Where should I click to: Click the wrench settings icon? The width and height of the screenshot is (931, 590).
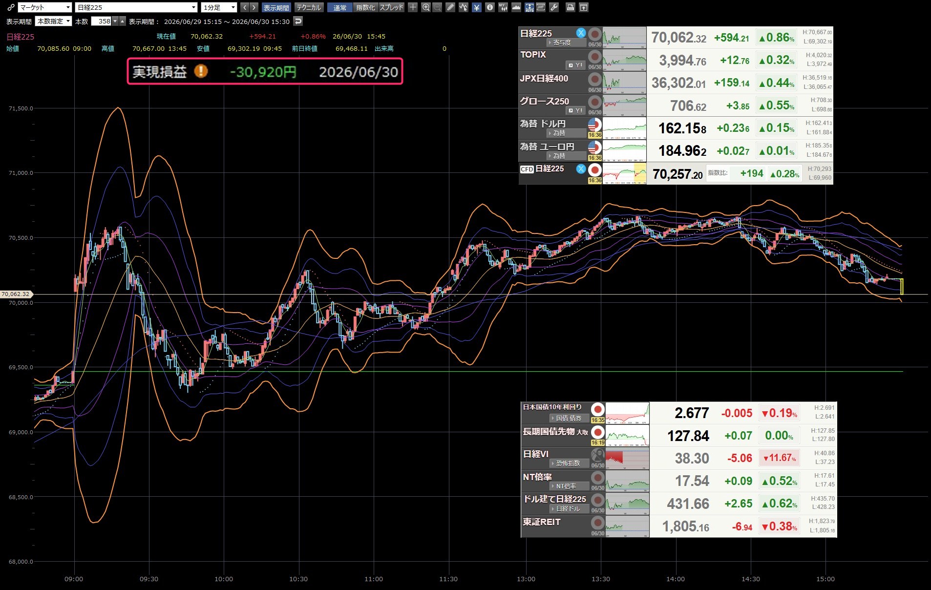point(554,7)
